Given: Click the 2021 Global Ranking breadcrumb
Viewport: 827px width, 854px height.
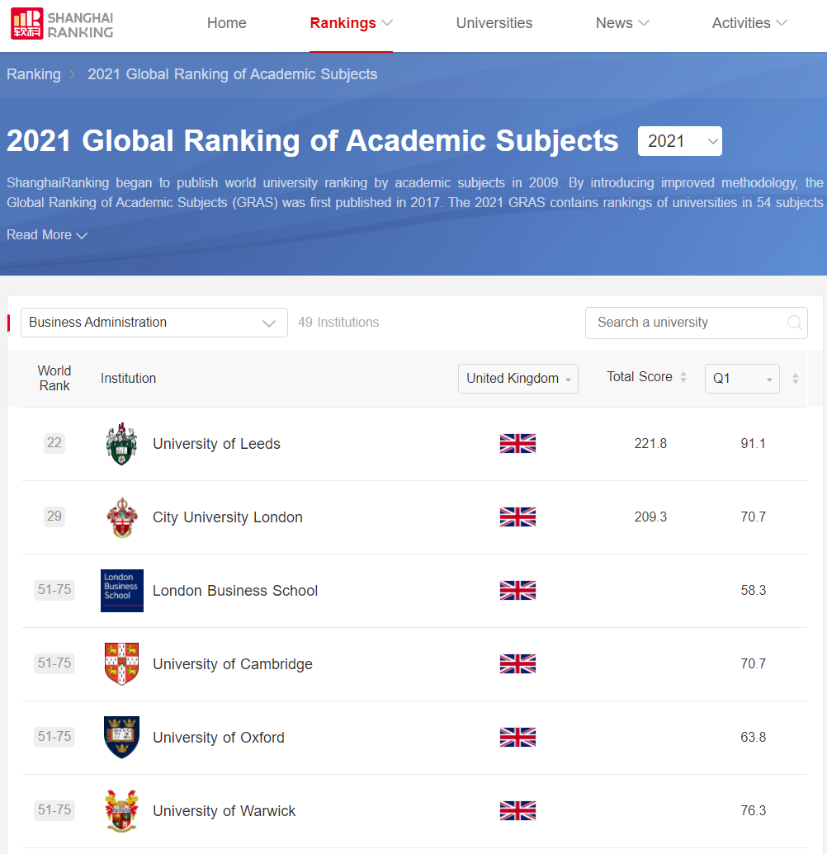Looking at the screenshot, I should (x=232, y=74).
